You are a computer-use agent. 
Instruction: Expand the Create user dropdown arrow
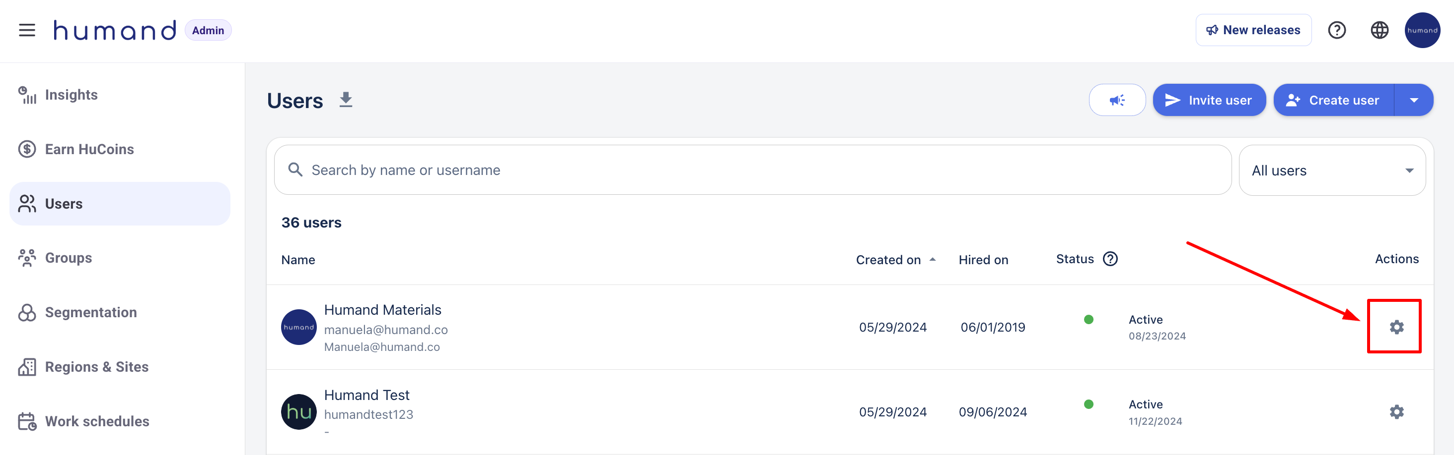tap(1413, 100)
